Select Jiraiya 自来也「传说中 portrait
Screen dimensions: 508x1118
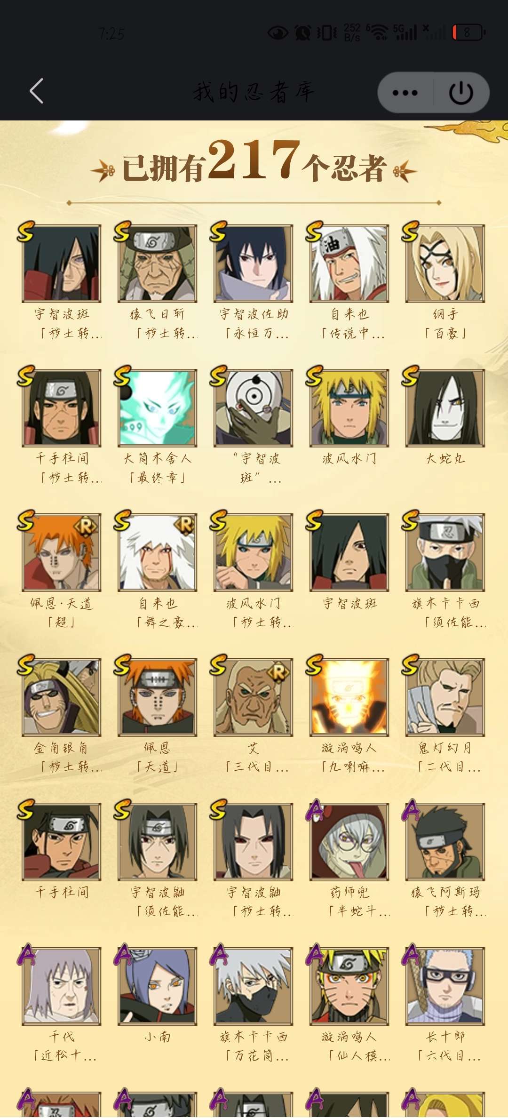pyautogui.click(x=349, y=264)
